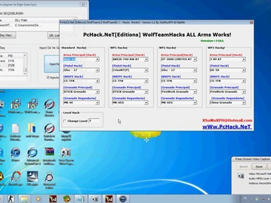Select the blank document file on desktop

(x=15, y=132)
